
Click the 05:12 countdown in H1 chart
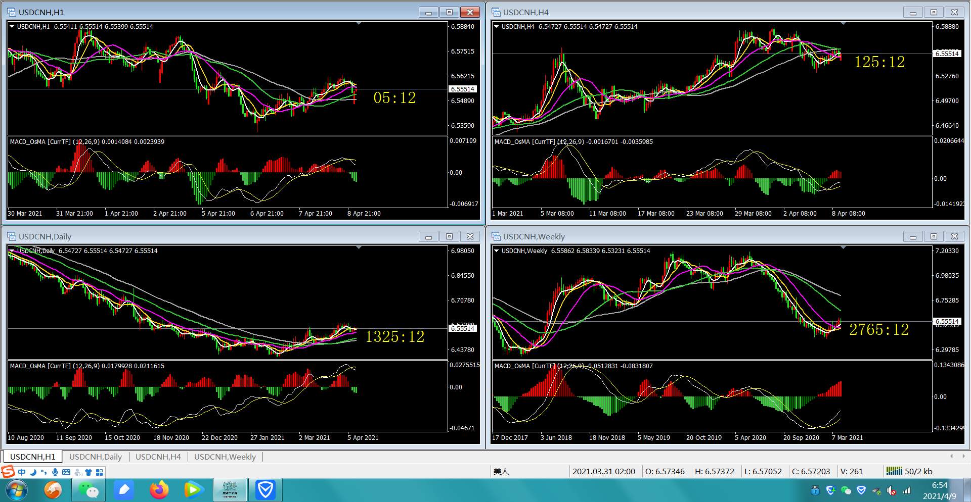click(394, 97)
